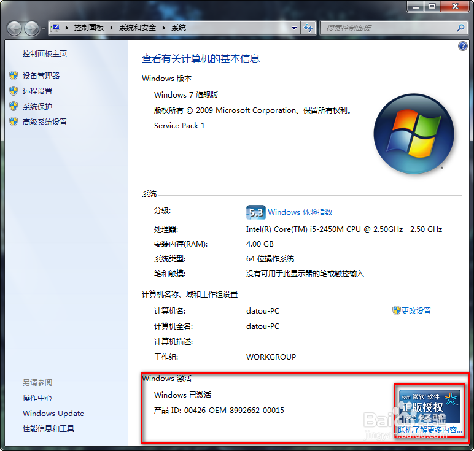Click the shield icon beside 设备管理器
The image size is (474, 451).
pyautogui.click(x=14, y=75)
